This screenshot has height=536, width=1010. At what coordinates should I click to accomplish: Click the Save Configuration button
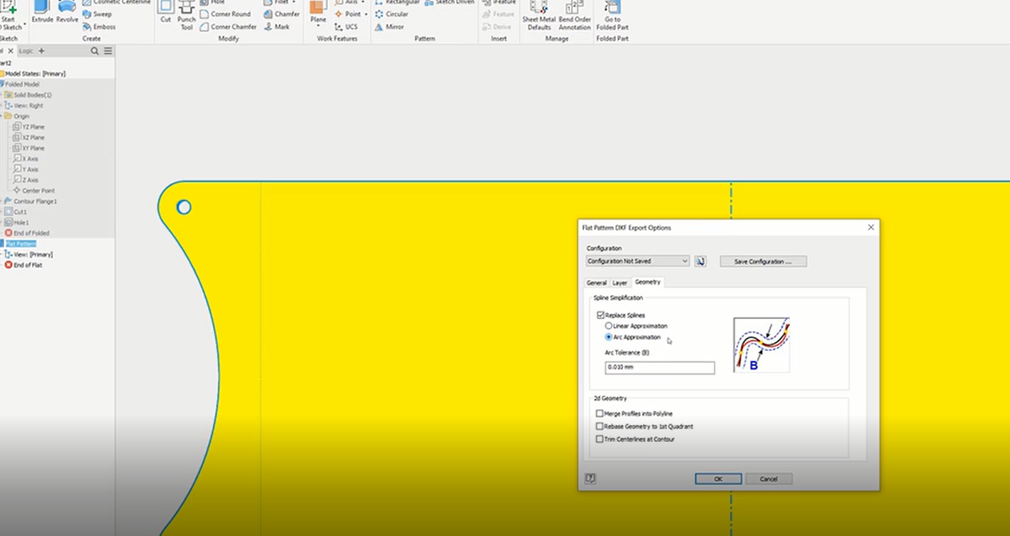pos(763,262)
